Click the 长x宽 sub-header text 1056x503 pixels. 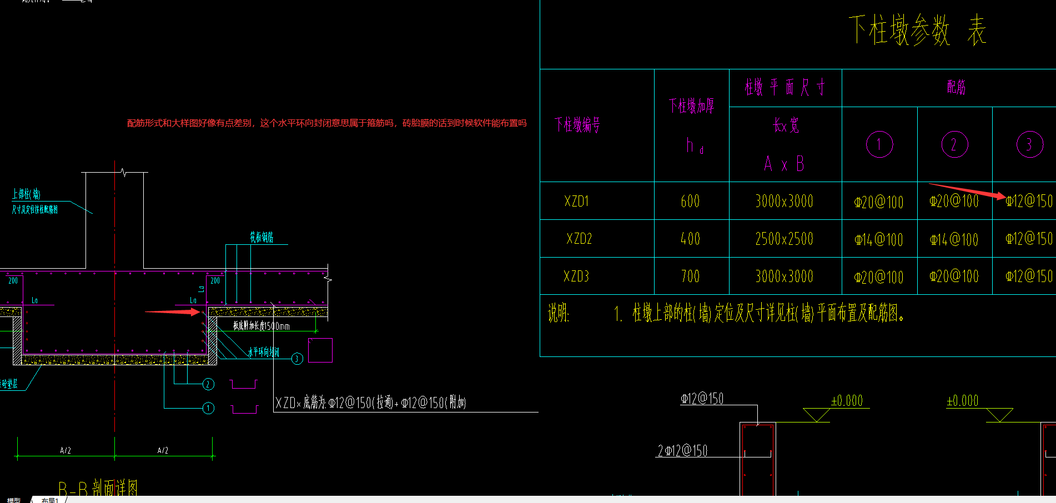click(x=786, y=125)
